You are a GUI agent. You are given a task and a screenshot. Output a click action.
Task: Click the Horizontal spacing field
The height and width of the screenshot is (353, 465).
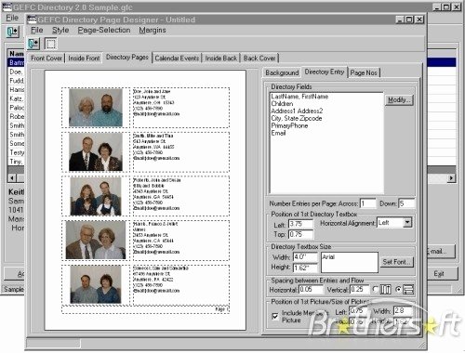(311, 290)
